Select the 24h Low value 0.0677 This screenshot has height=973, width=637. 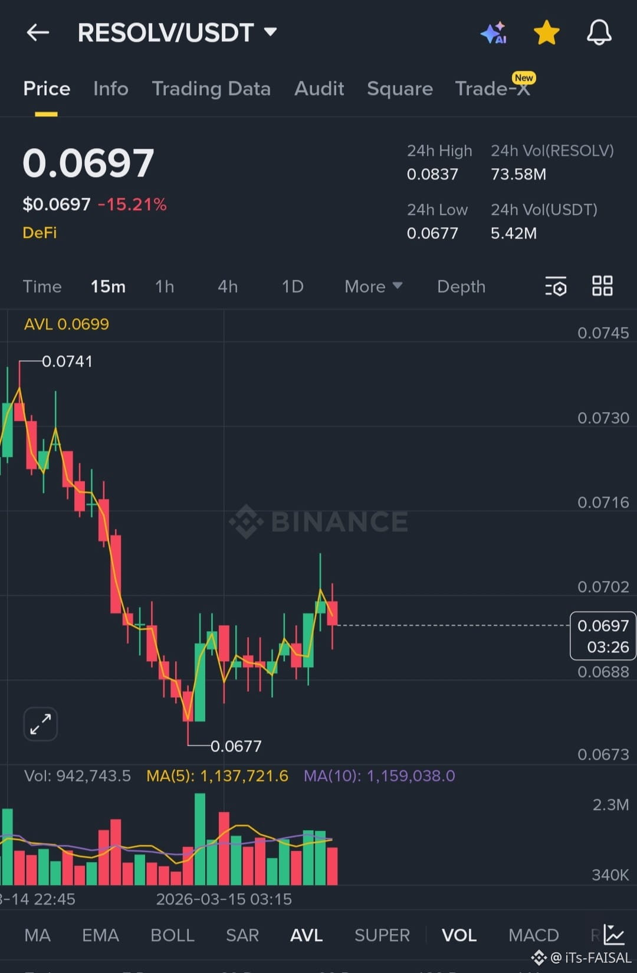point(432,233)
